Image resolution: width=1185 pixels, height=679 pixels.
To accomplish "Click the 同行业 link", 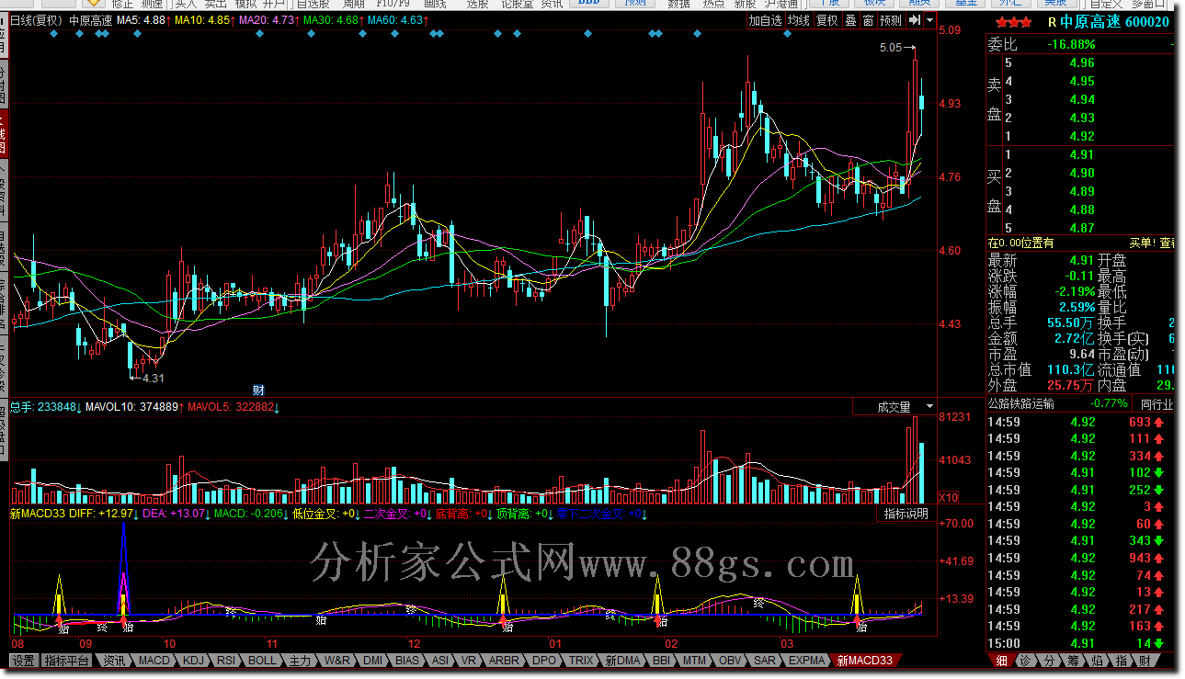I will tap(1157, 403).
